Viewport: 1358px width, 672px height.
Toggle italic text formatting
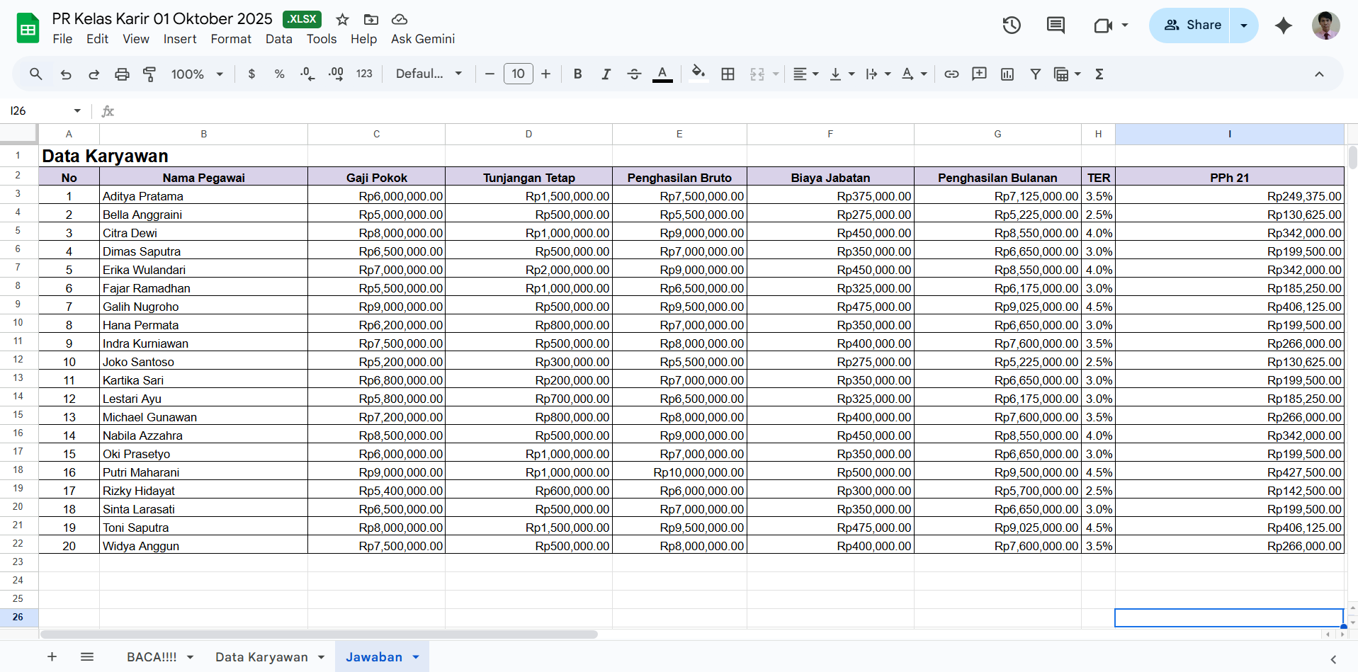pos(606,74)
